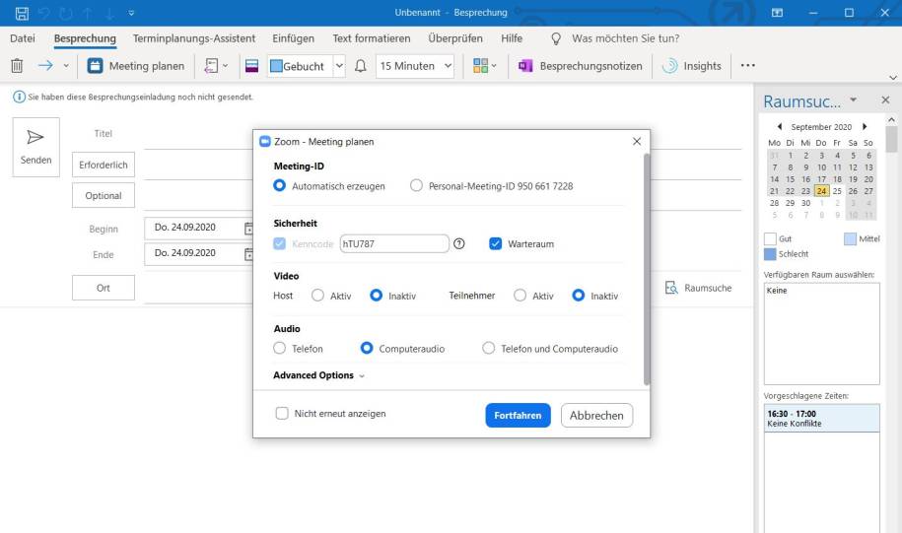The image size is (902, 533).
Task: Click the lightbulb search icon
Action: point(556,38)
